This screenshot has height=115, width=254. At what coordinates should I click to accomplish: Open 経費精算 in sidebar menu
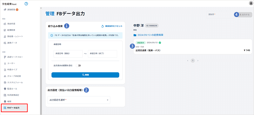(10, 30)
